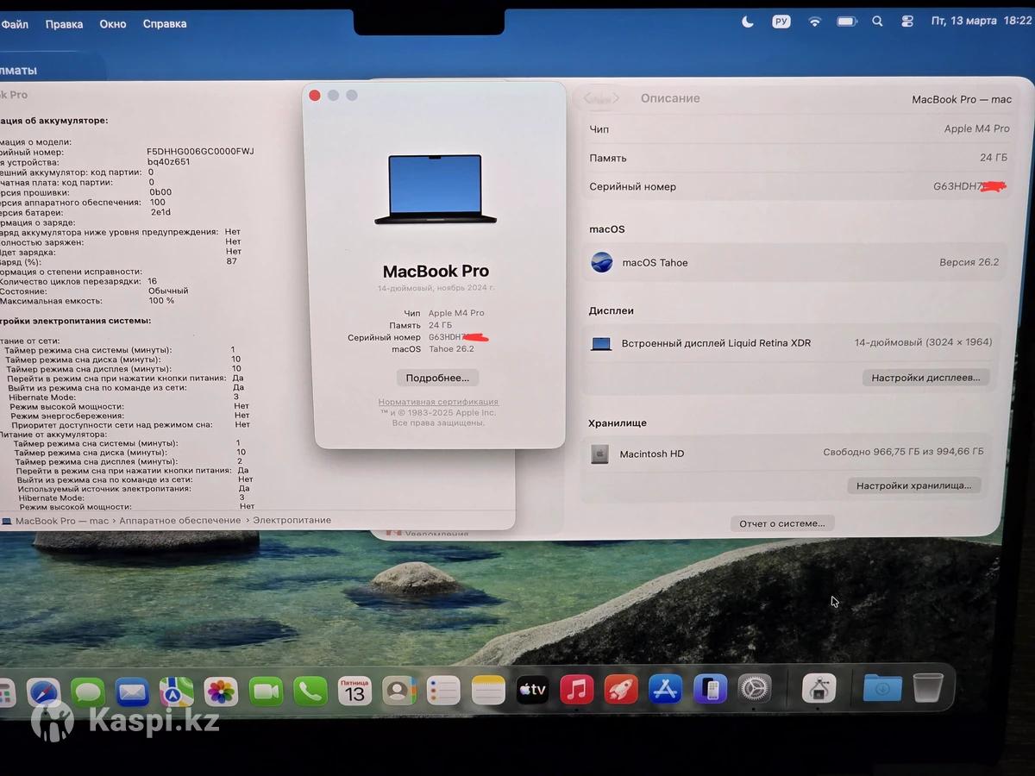This screenshot has width=1035, height=776.
Task: Open the РУ input source menu
Action: 781,22
